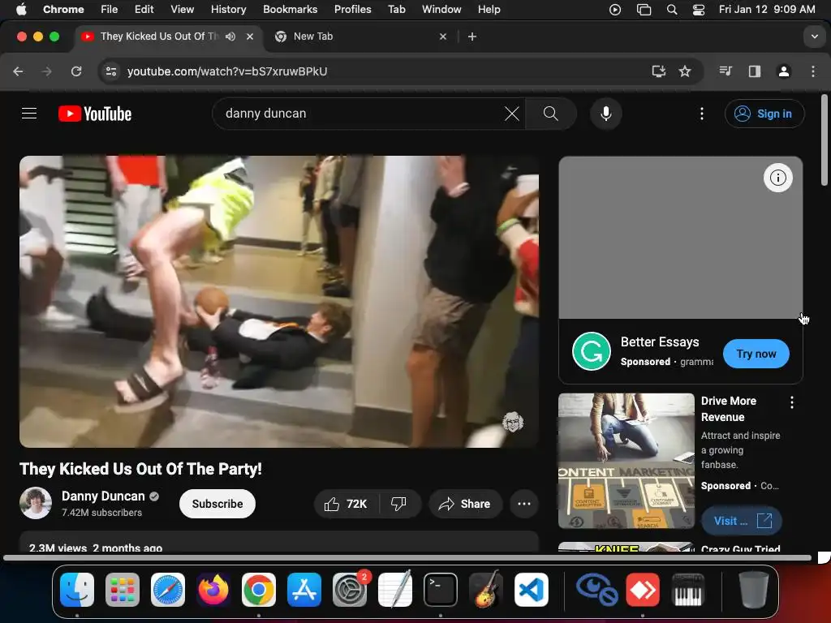The height and width of the screenshot is (623, 831).
Task: Open the Bookmarks menu in menu bar
Action: [x=290, y=10]
